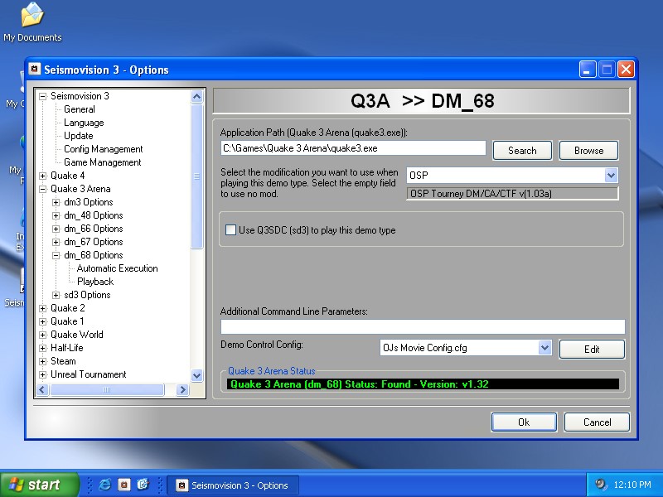Select Config Management tree item
Image resolution: width=663 pixels, height=497 pixels.
(103, 149)
